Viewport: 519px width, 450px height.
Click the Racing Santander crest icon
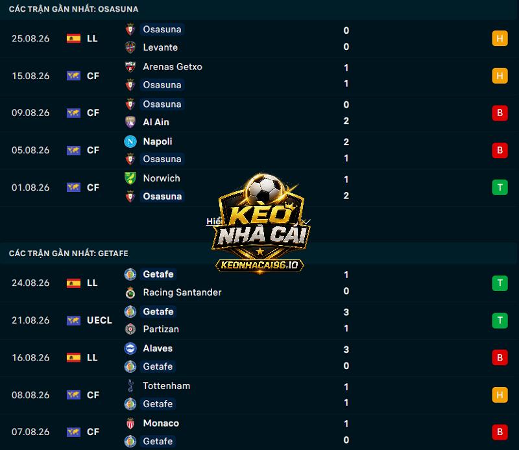tap(130, 292)
